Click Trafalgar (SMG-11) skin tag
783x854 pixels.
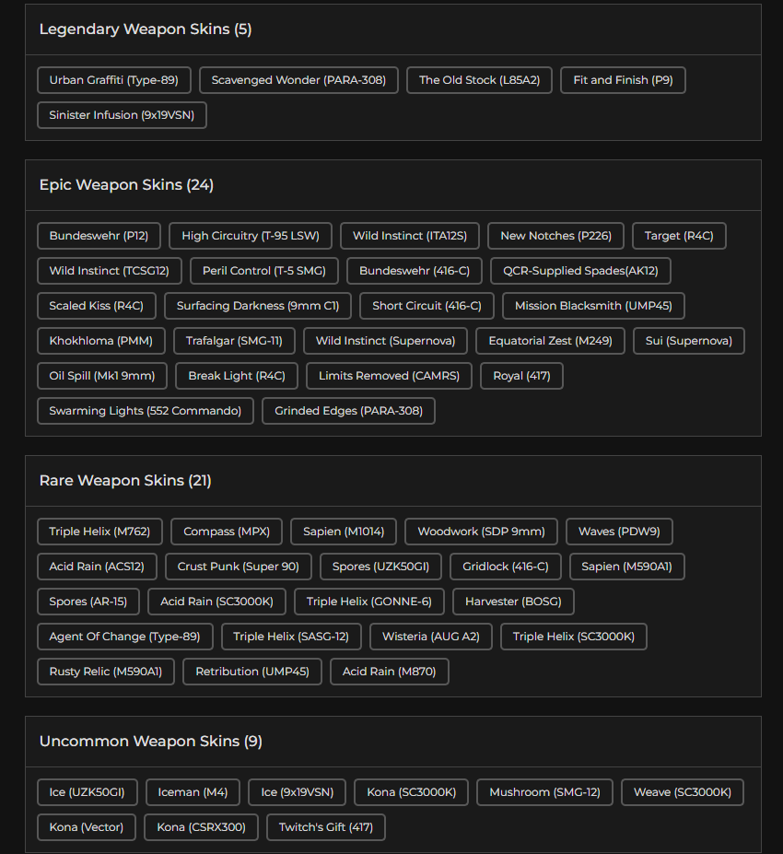234,341
